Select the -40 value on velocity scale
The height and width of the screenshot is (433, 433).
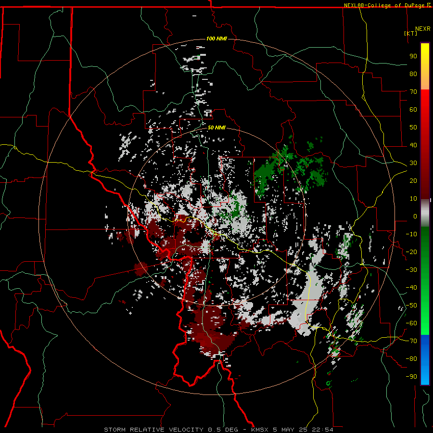click(411, 288)
